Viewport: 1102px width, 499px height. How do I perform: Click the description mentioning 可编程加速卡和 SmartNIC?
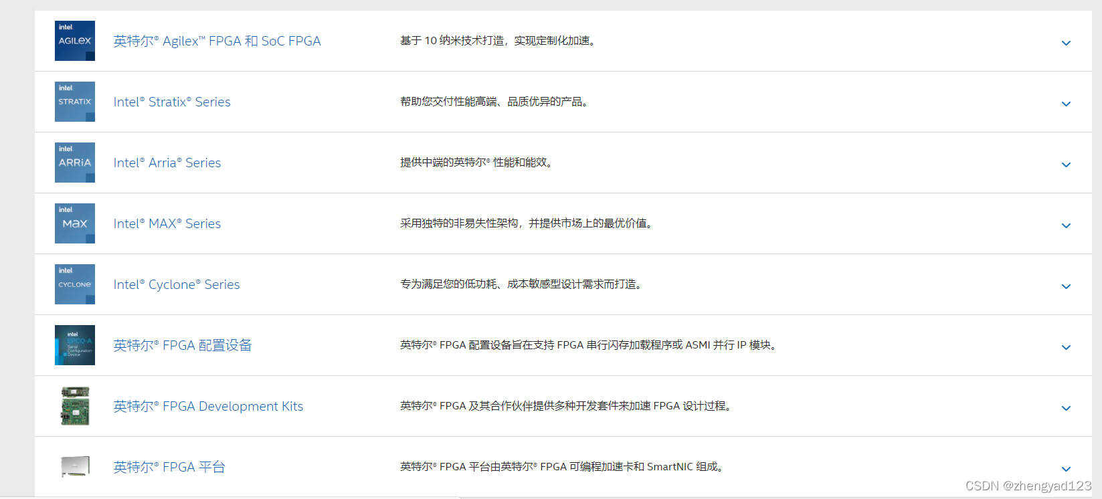click(562, 467)
